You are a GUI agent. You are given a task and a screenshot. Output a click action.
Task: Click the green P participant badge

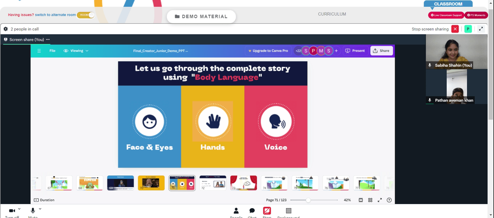coord(468,29)
